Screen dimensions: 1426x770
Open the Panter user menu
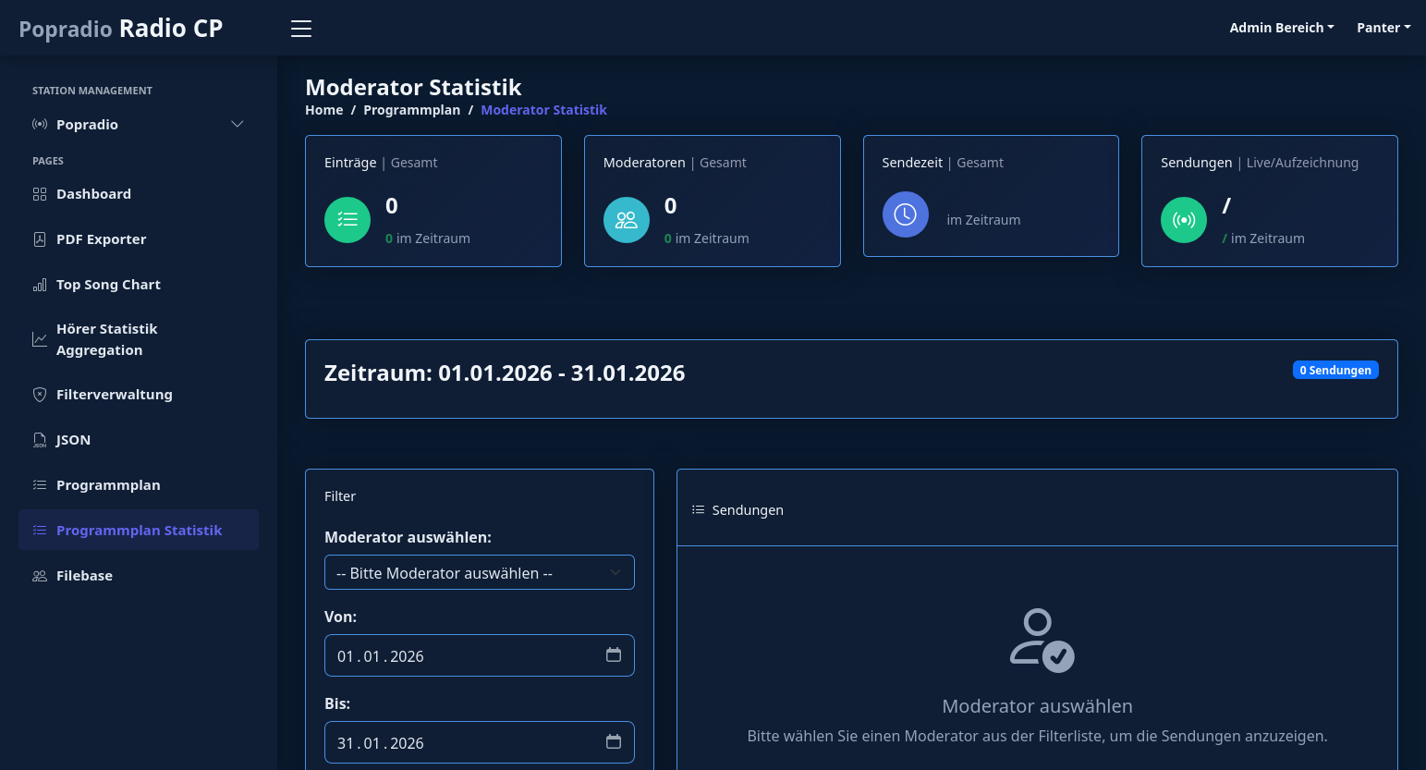1383,28
